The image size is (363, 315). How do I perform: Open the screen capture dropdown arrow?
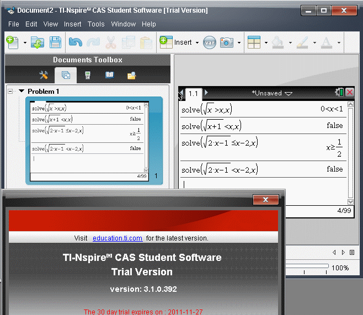tap(239, 42)
